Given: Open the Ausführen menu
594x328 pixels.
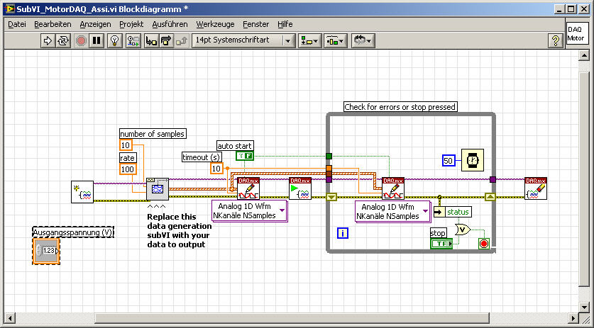Looking at the screenshot, I should 170,24.
